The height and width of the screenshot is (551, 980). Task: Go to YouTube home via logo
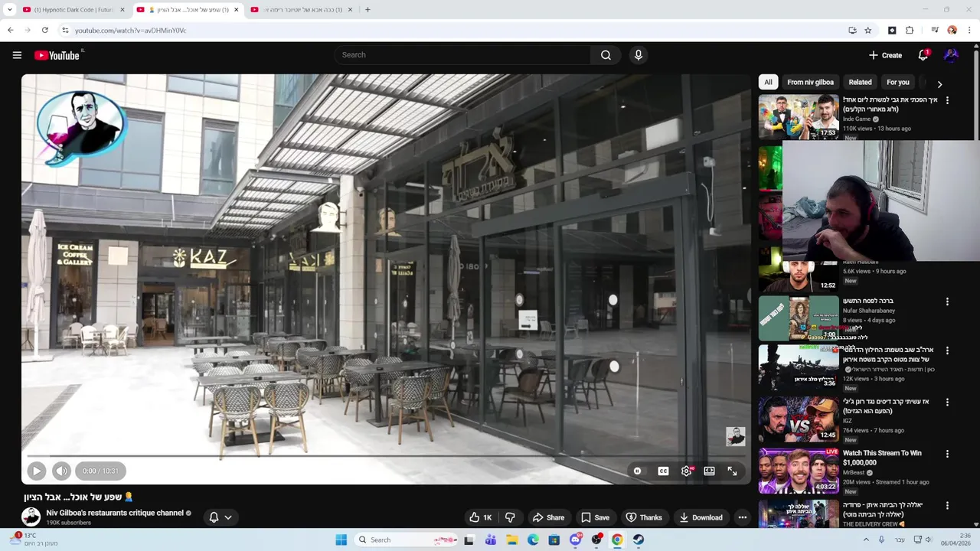pyautogui.click(x=58, y=55)
